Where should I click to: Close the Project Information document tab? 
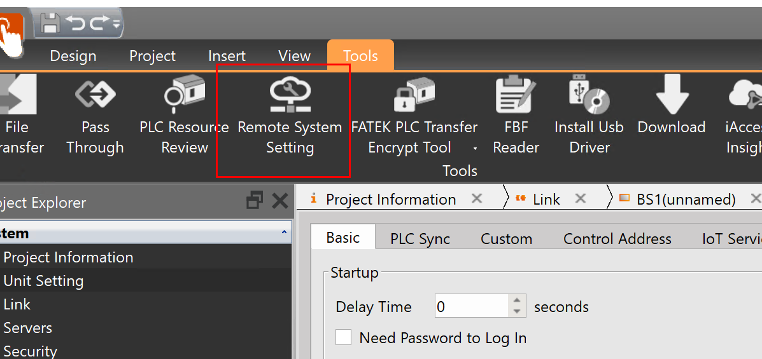pyautogui.click(x=476, y=199)
